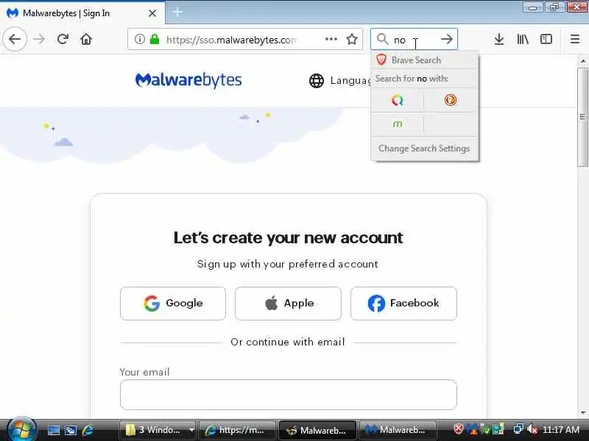The image size is (589, 441).
Task: Click inside the search box text 'no'
Action: 400,40
